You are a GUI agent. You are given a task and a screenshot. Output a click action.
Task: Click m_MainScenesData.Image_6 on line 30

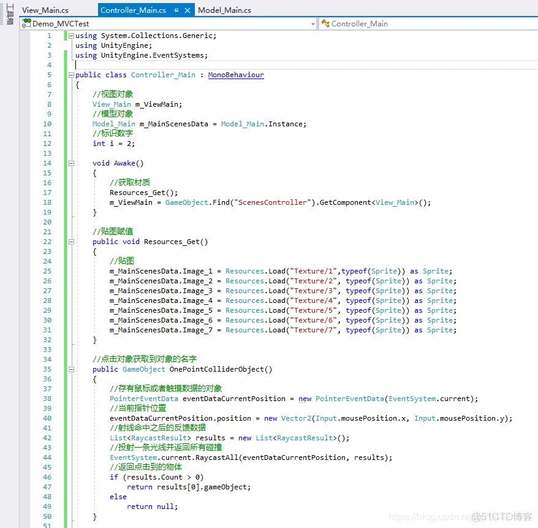coord(161,320)
